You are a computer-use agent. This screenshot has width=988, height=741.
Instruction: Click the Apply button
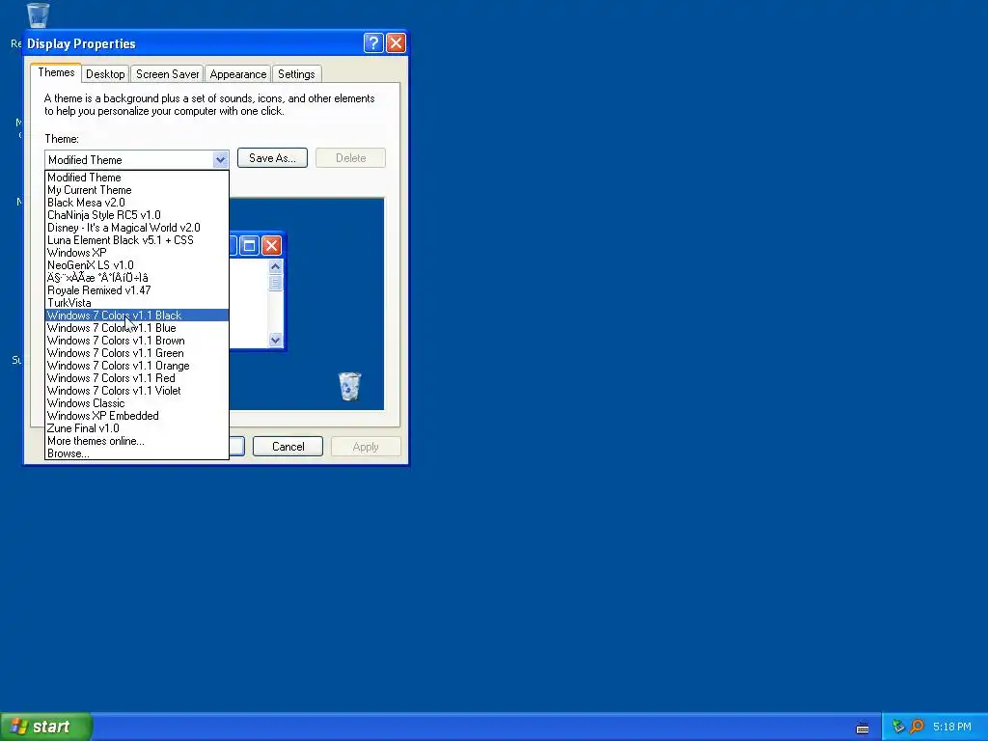point(366,446)
